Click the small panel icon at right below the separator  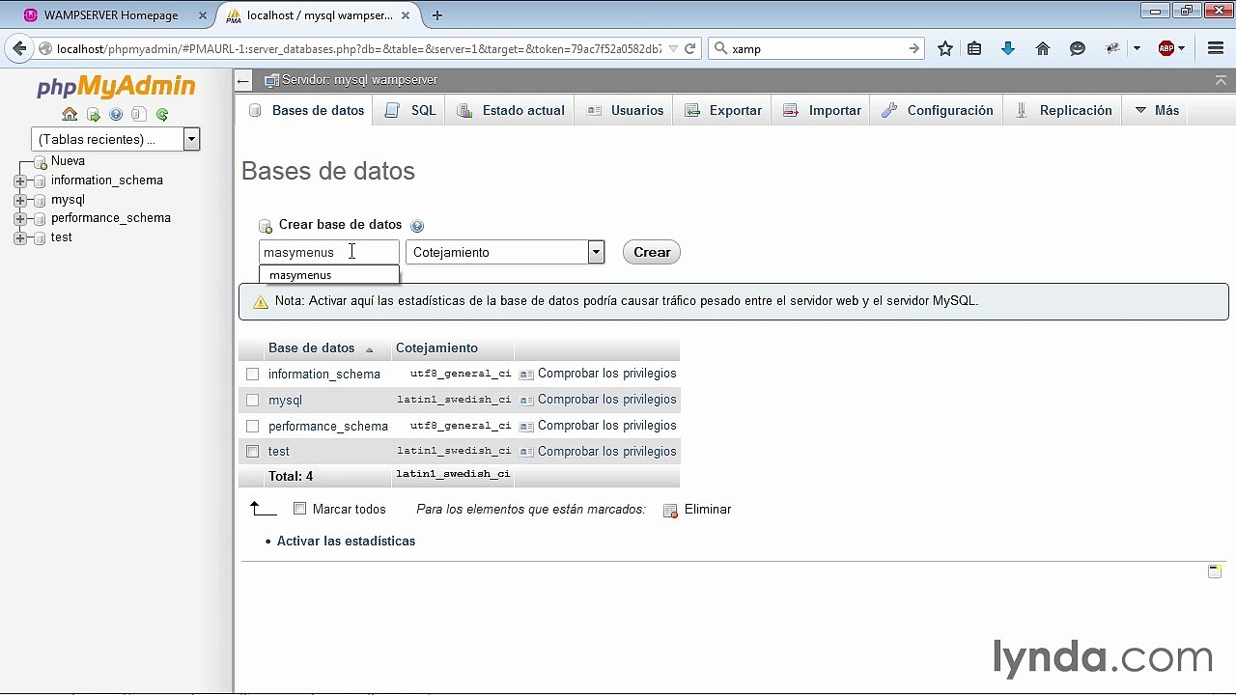pyautogui.click(x=1215, y=571)
